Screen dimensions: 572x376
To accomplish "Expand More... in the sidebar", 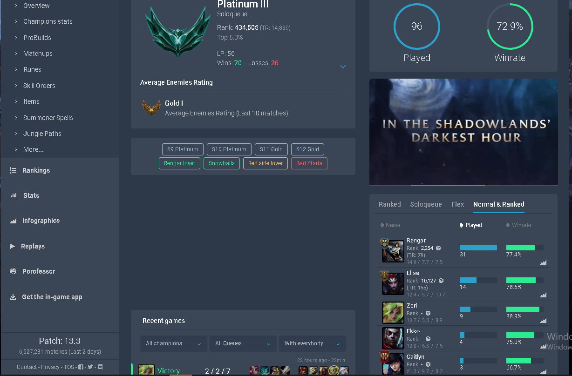I will pyautogui.click(x=33, y=149).
